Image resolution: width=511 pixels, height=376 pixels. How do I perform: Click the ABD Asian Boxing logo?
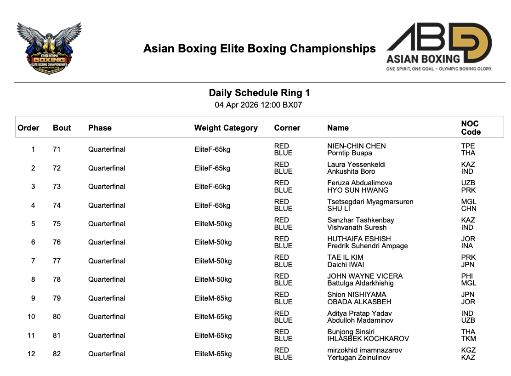coord(439,47)
